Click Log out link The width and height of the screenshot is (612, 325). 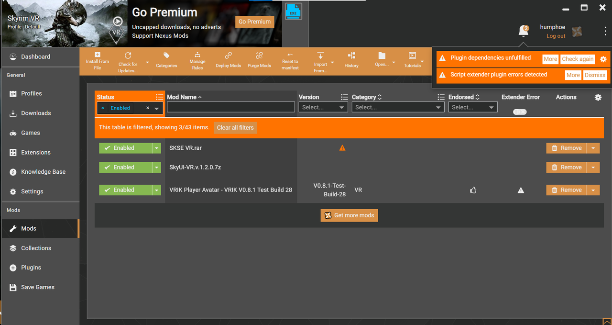[x=556, y=36]
